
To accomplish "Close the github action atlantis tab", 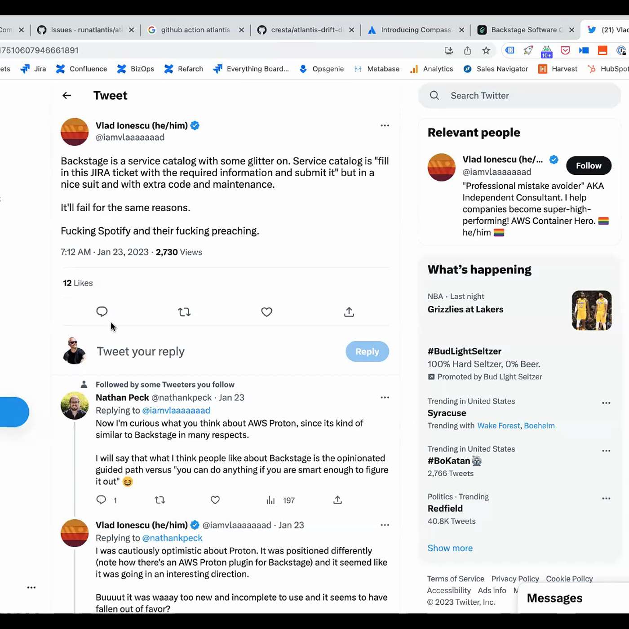I will coord(241,30).
